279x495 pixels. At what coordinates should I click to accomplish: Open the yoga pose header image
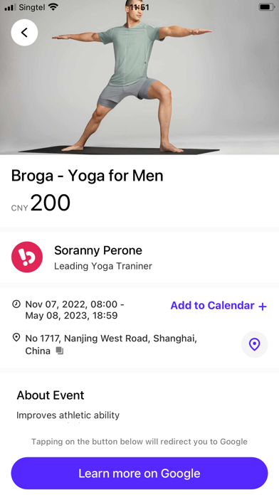139,78
